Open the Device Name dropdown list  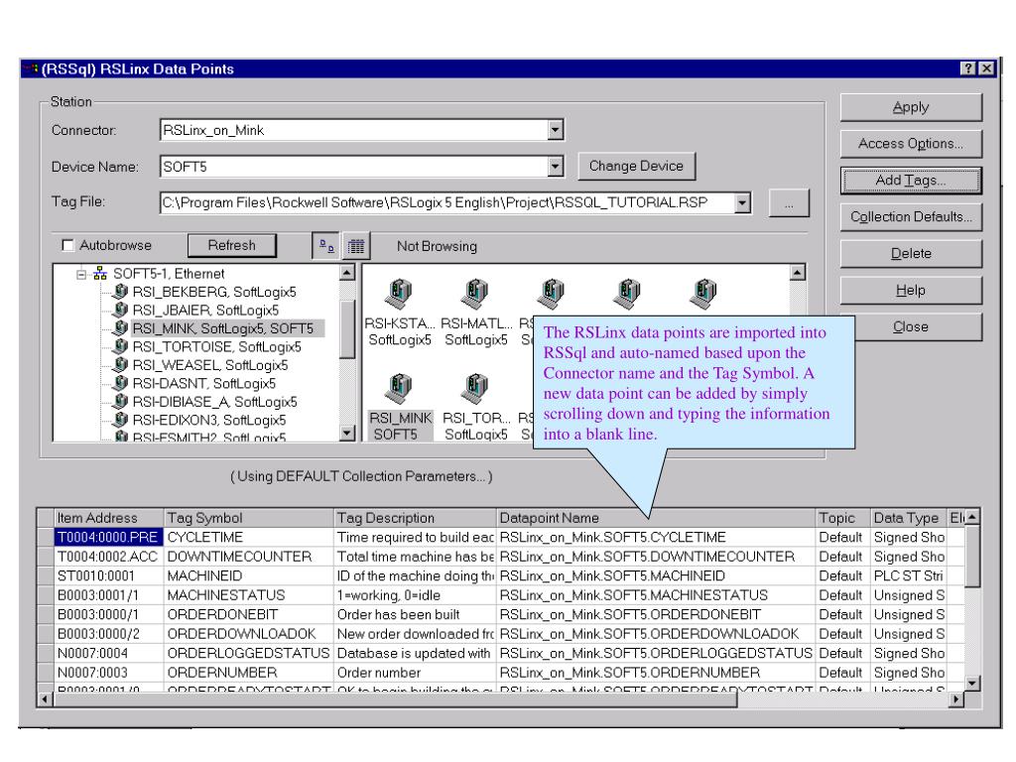point(555,167)
